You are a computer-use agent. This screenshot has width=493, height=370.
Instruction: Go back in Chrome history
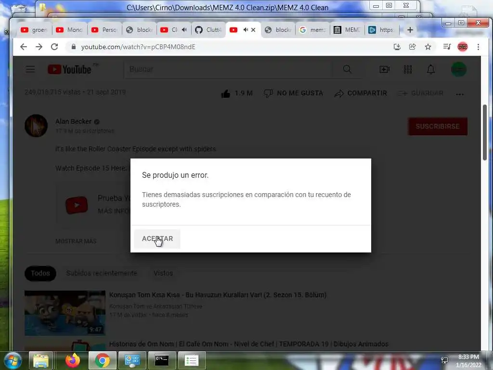click(24, 47)
